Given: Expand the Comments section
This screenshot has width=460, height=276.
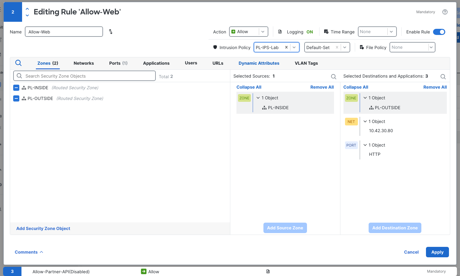Looking at the screenshot, I should pos(29,252).
